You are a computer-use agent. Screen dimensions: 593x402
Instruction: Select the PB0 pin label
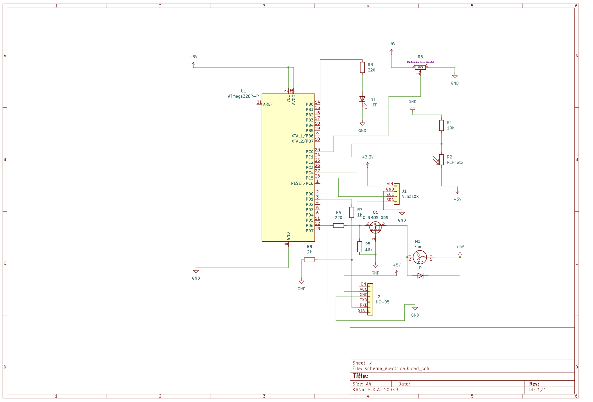pos(309,105)
